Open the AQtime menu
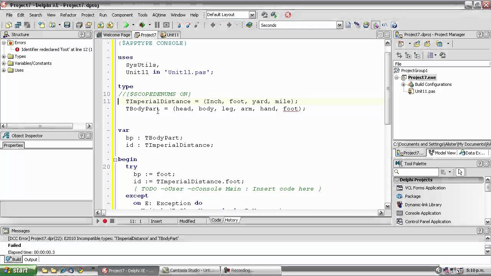491x276 pixels. 159,15
